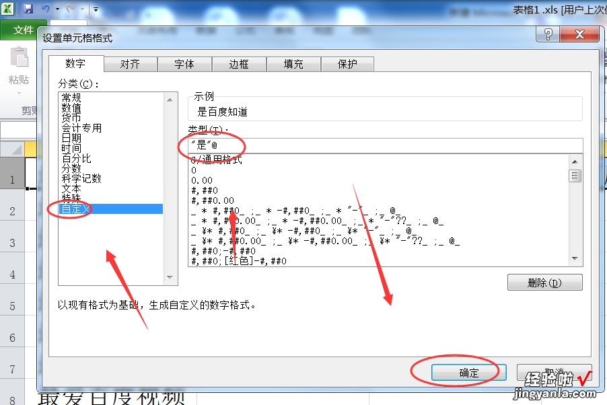Switch to the 对齐 tab
The width and height of the screenshot is (607, 405).
coord(131,65)
